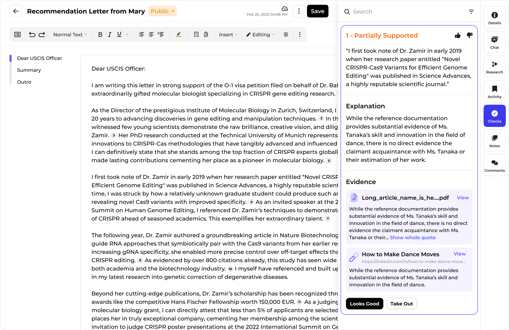Click the find in document icon

(196, 35)
